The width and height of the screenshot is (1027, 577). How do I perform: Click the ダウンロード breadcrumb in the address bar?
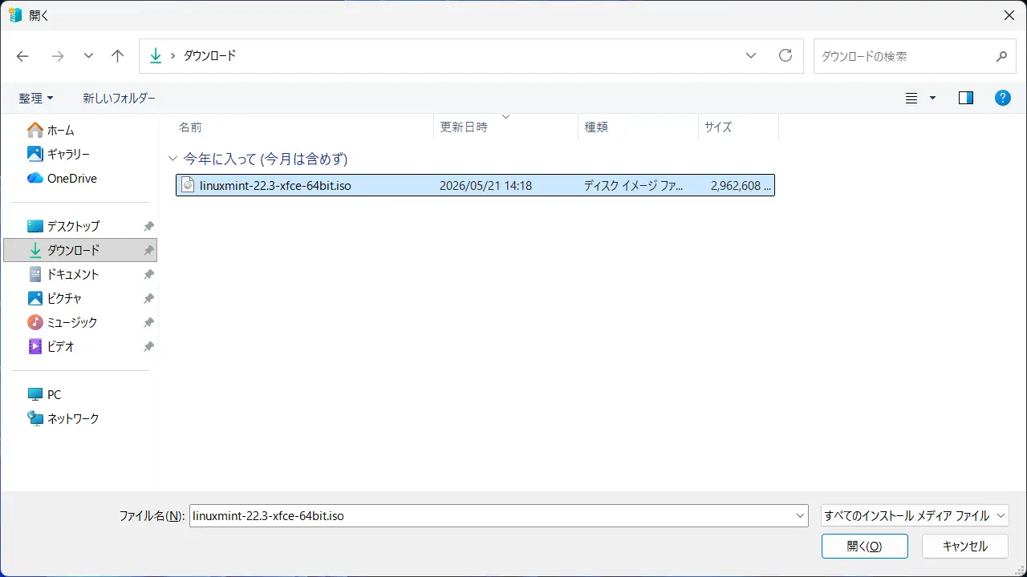[x=210, y=56]
